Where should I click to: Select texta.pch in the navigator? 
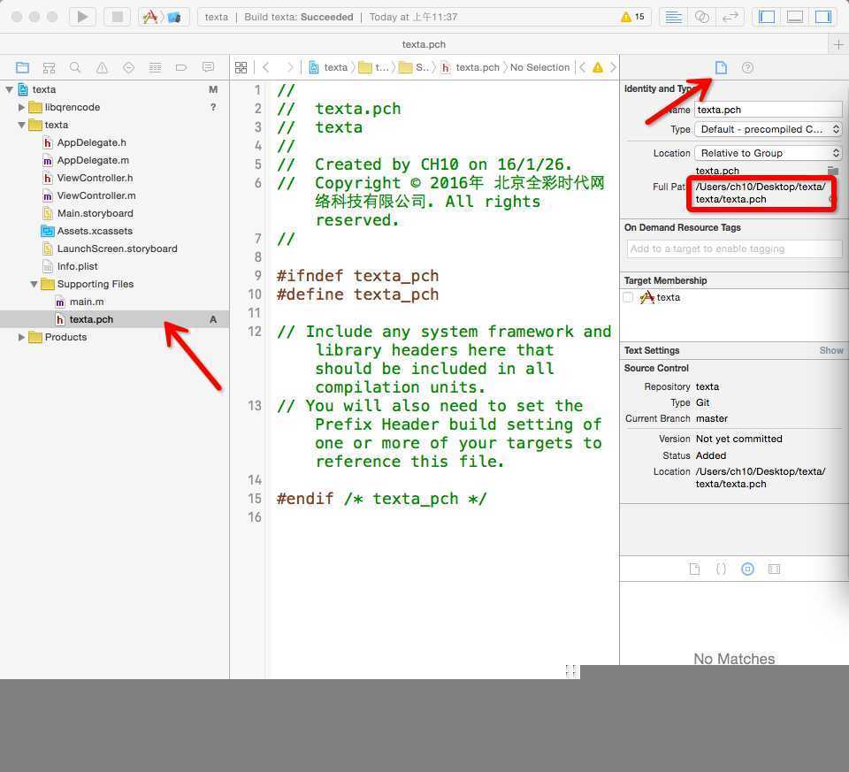(114, 319)
